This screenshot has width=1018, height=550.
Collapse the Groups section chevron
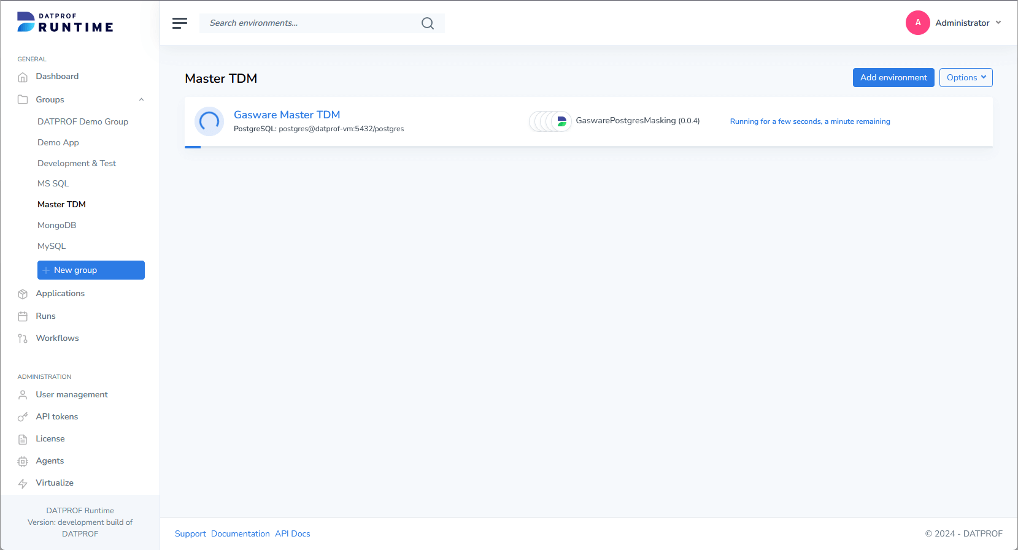tap(141, 100)
